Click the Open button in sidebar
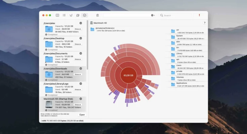 pos(82,115)
